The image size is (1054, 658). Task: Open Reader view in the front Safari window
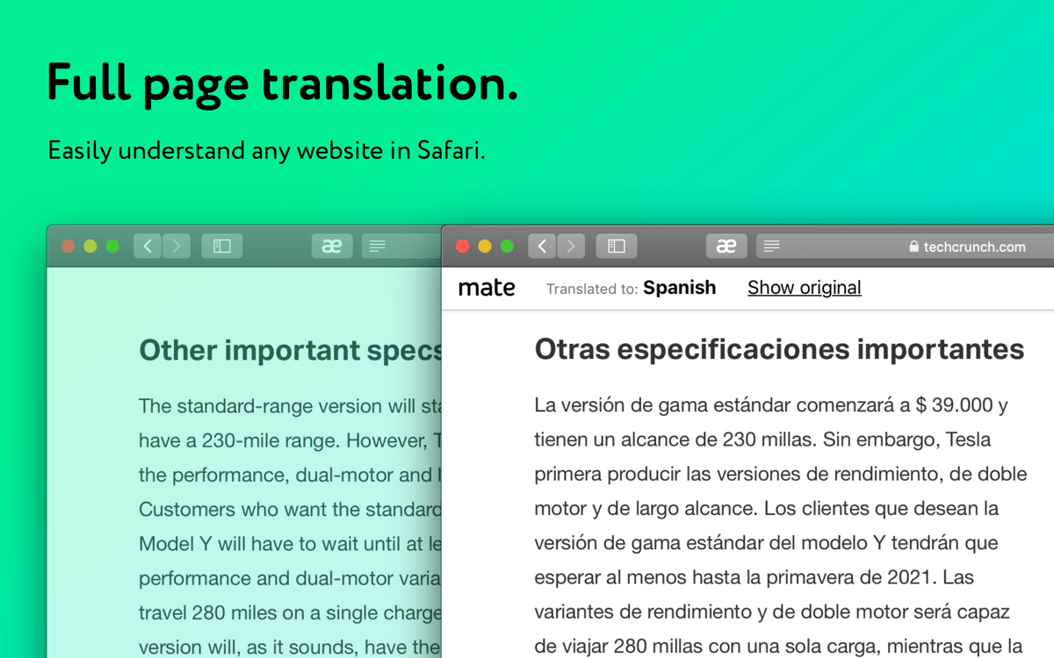point(772,247)
